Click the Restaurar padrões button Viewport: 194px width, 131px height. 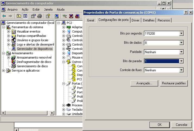(174, 83)
